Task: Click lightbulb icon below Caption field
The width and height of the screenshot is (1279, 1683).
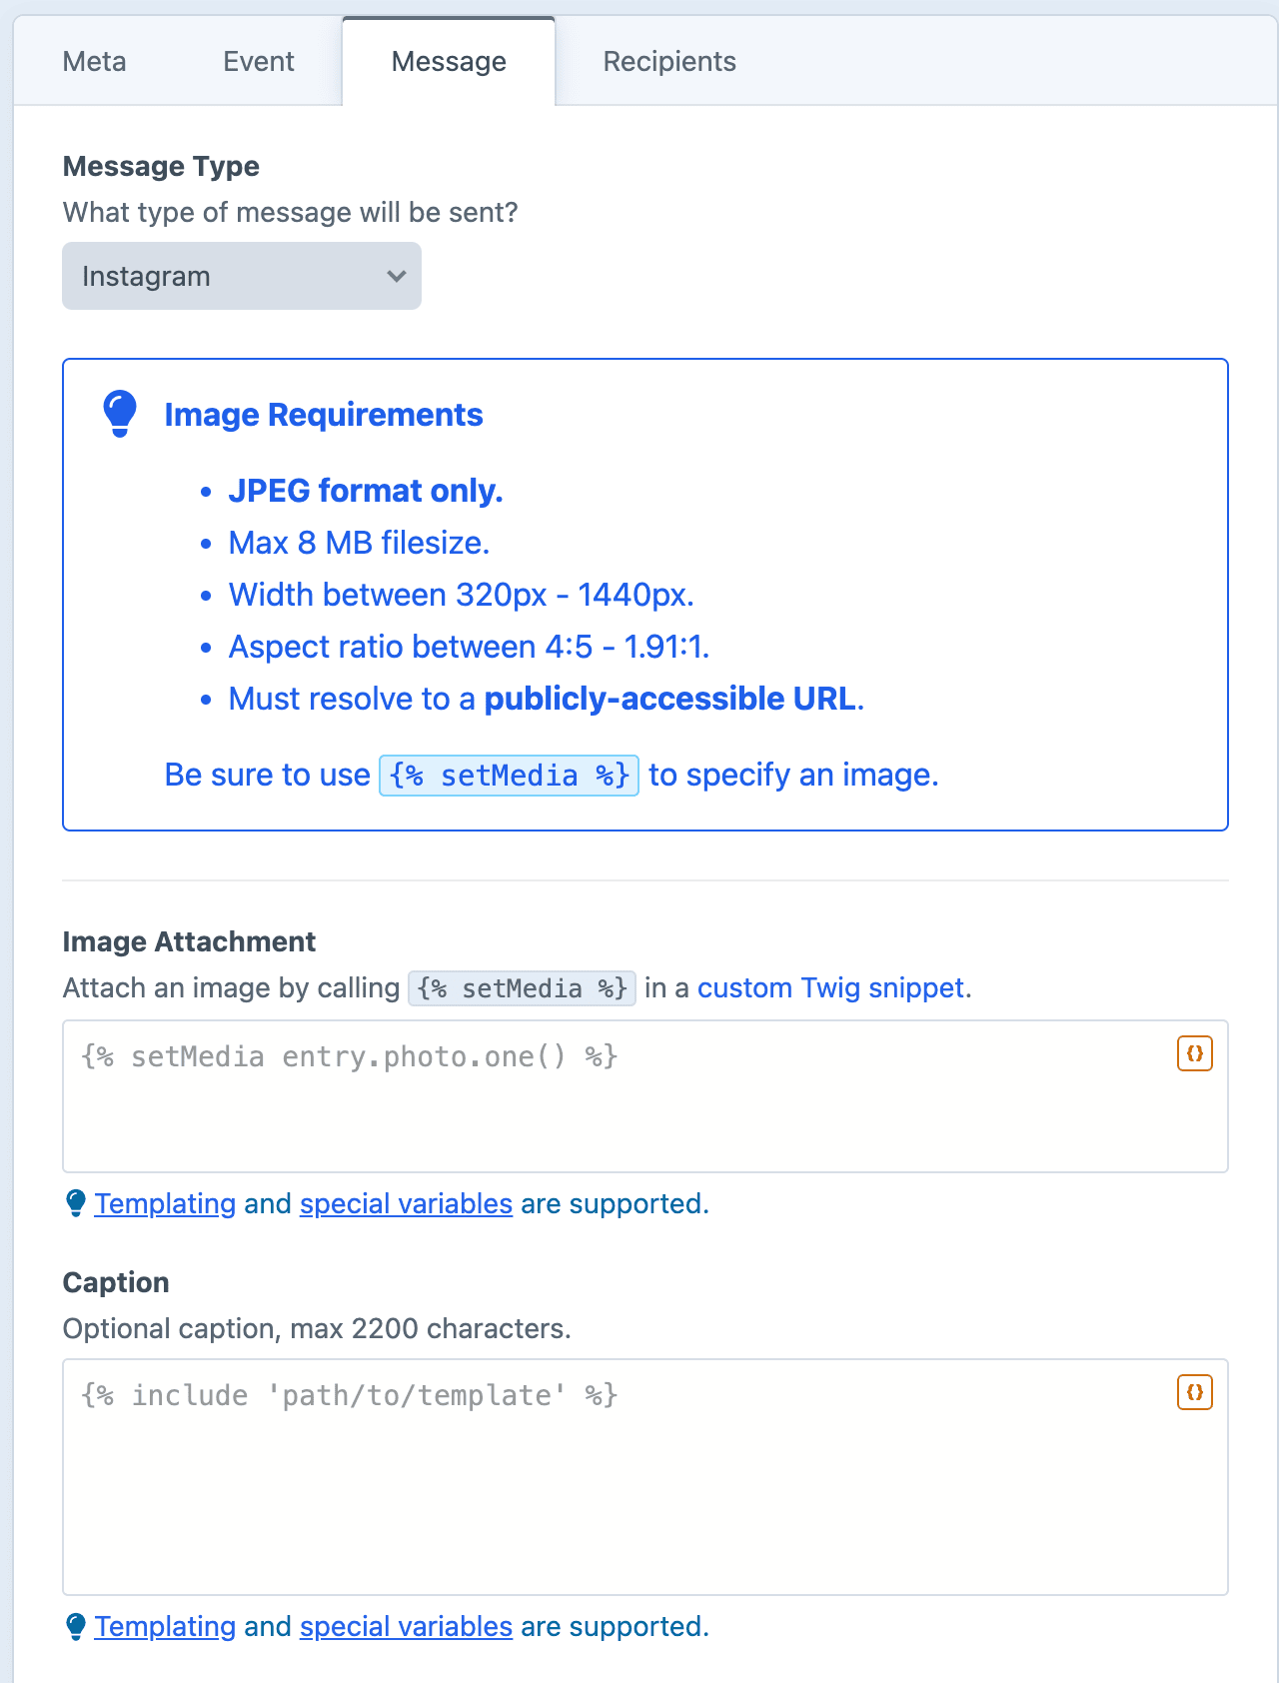Action: (x=76, y=1626)
